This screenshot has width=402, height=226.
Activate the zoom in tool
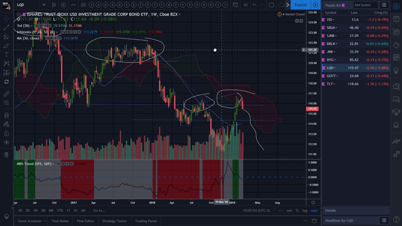click(6, 103)
